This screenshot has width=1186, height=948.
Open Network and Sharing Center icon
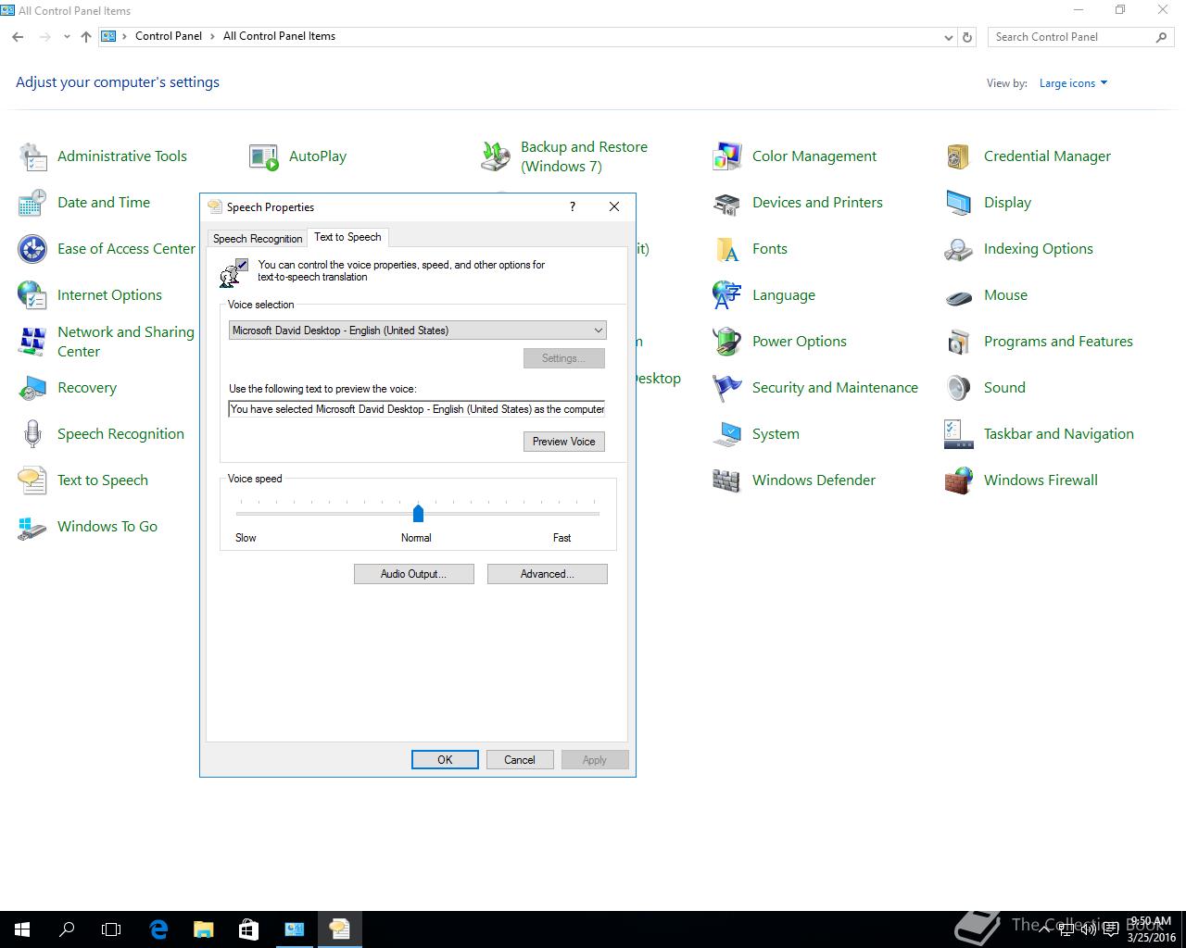coord(32,342)
